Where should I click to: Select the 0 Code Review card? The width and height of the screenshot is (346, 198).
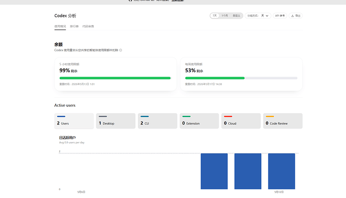(x=283, y=121)
